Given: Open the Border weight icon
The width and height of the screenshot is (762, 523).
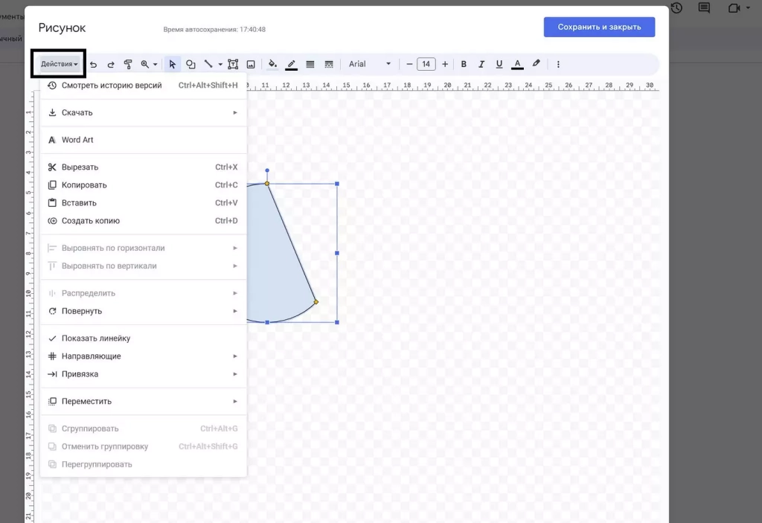Looking at the screenshot, I should click(x=310, y=65).
